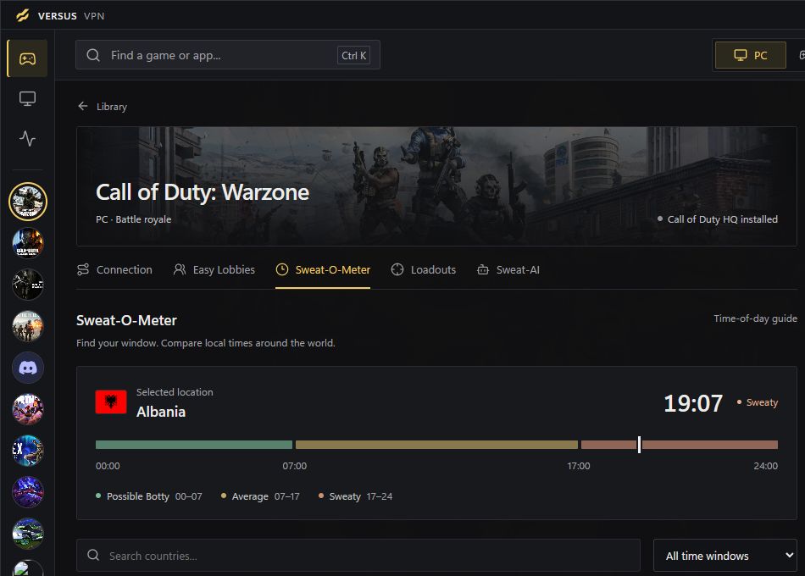Click the green Possible Botty timeline segment
Viewport: 805px width, 576px height.
193,445
